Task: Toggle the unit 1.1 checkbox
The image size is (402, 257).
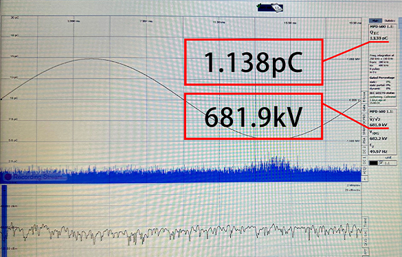Action: pos(381,162)
